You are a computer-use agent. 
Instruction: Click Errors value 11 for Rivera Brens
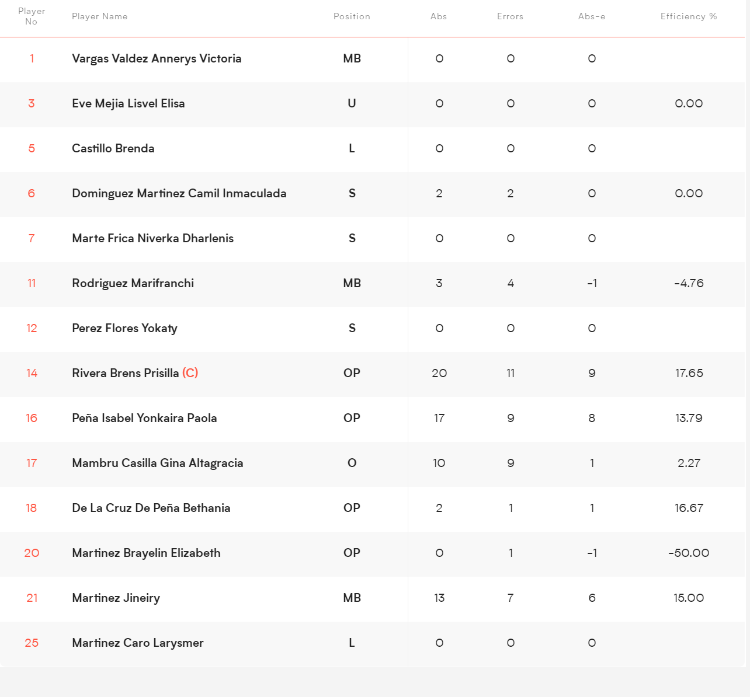511,373
